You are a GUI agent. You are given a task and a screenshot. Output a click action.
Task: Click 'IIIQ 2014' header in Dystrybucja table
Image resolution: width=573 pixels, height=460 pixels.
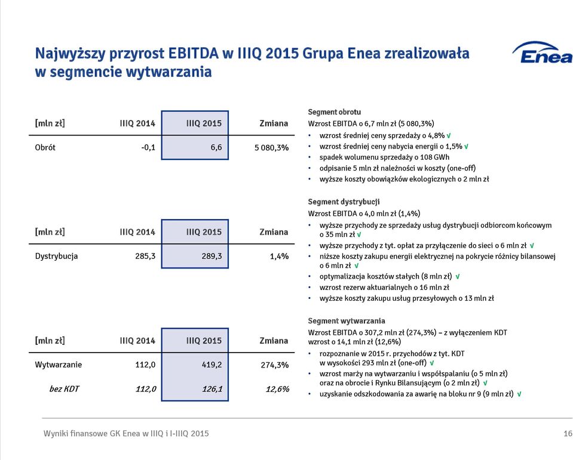[x=137, y=232]
